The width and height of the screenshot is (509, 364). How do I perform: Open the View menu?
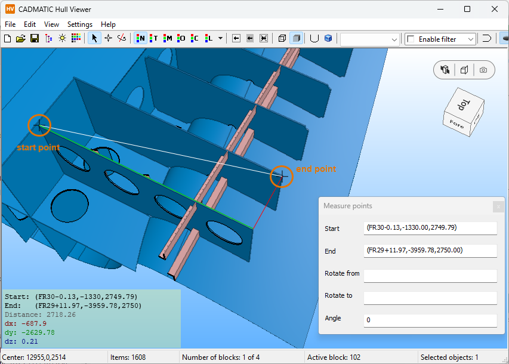[51, 24]
